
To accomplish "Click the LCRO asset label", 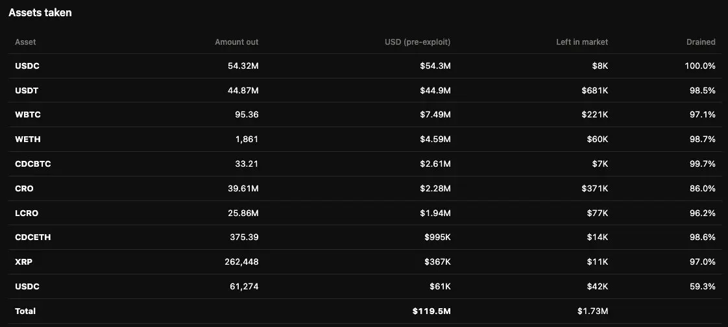I will (x=27, y=213).
